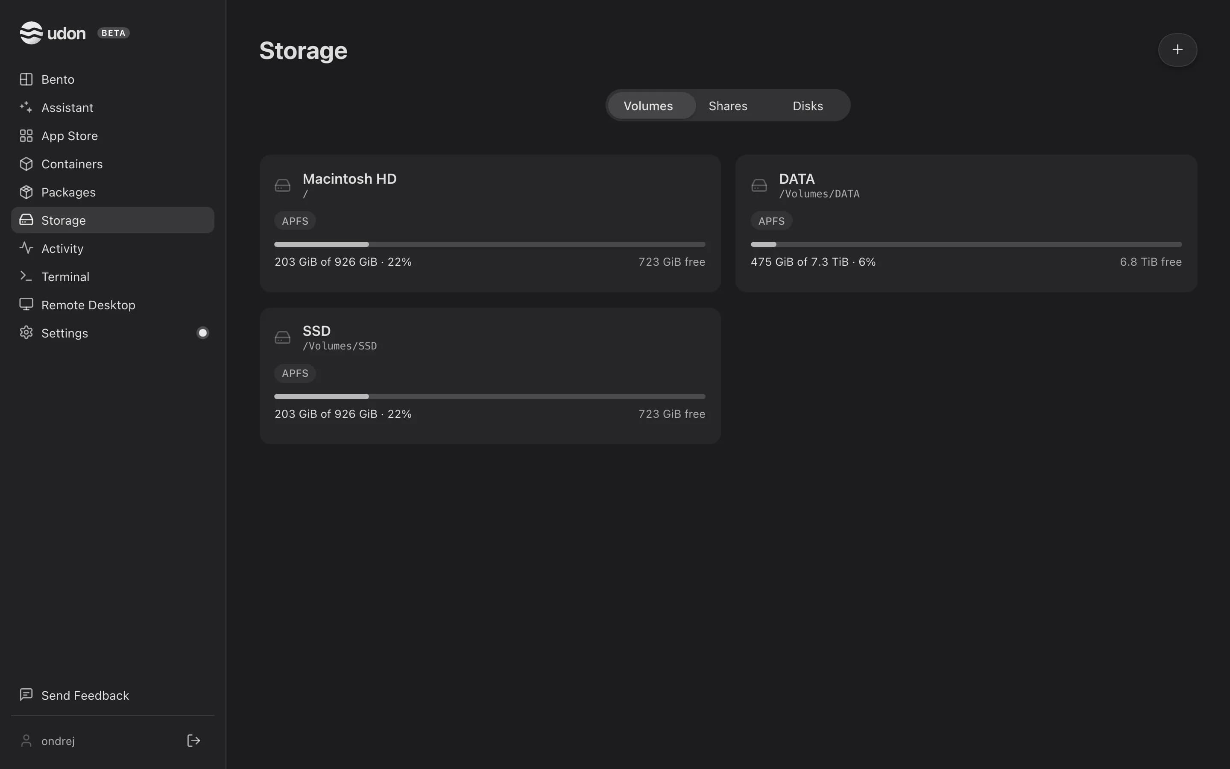Click APFS badge on Macintosh HD card

click(x=295, y=221)
